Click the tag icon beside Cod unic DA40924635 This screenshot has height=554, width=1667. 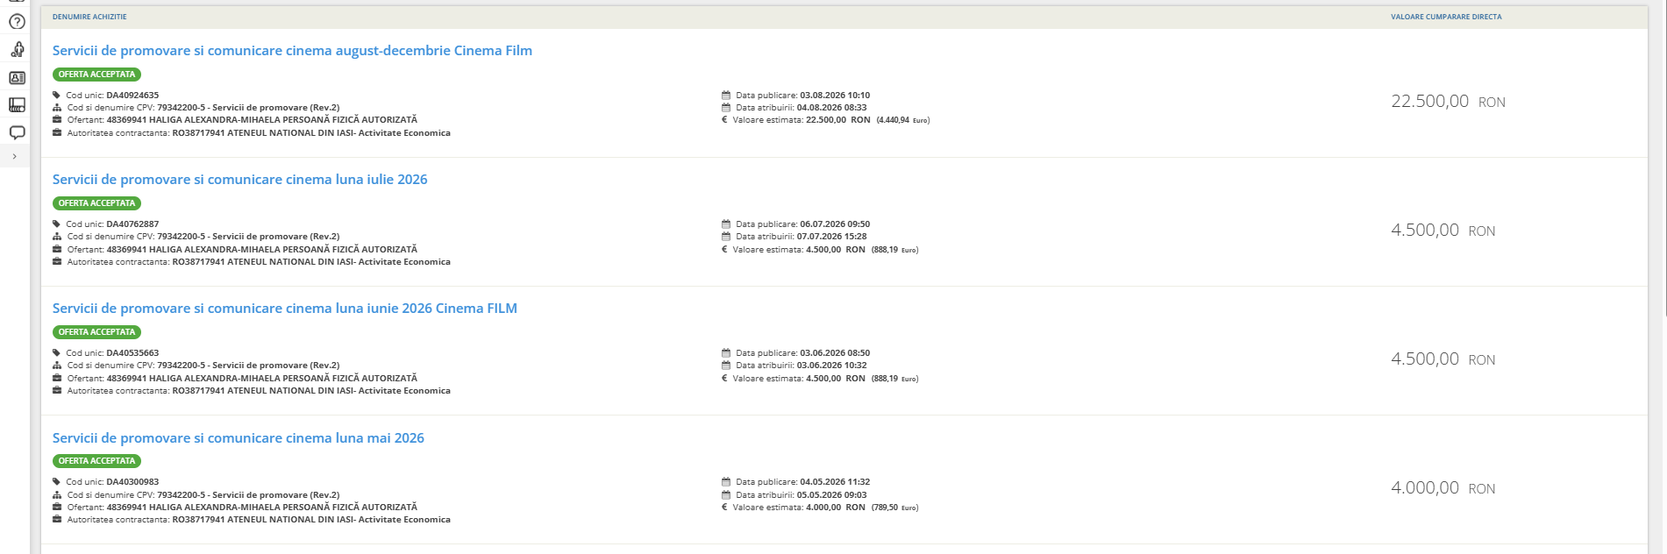[x=57, y=96]
